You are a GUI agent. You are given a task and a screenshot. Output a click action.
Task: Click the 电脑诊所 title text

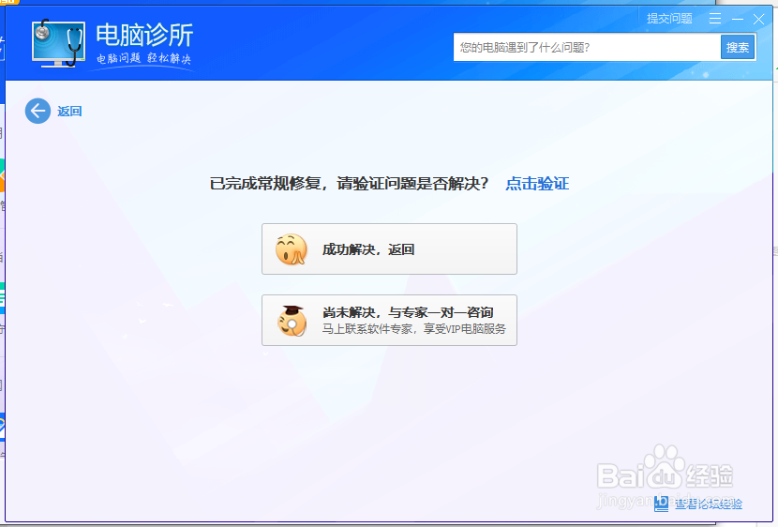tap(144, 35)
